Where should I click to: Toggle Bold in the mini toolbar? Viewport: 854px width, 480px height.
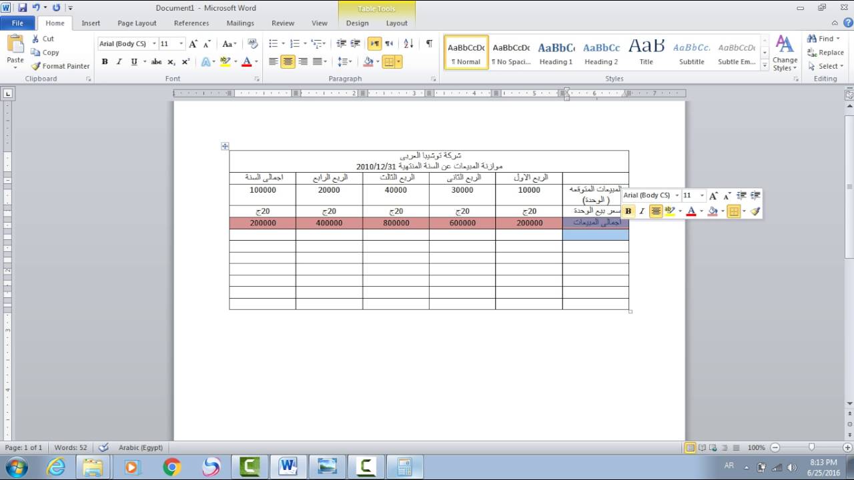[x=628, y=211]
